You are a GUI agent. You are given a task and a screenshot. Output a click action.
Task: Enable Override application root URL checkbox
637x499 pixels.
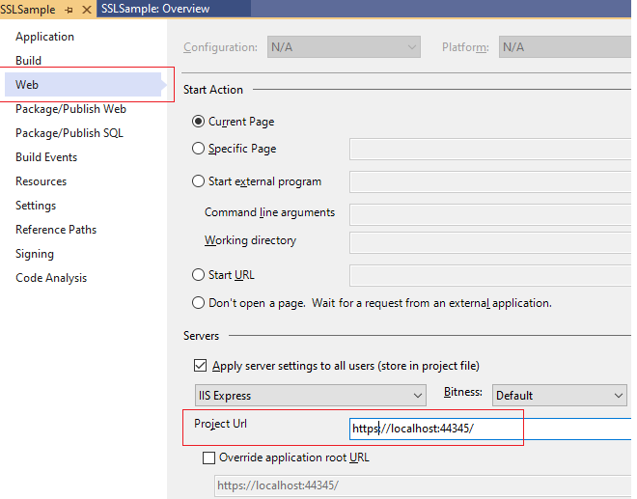[208, 457]
